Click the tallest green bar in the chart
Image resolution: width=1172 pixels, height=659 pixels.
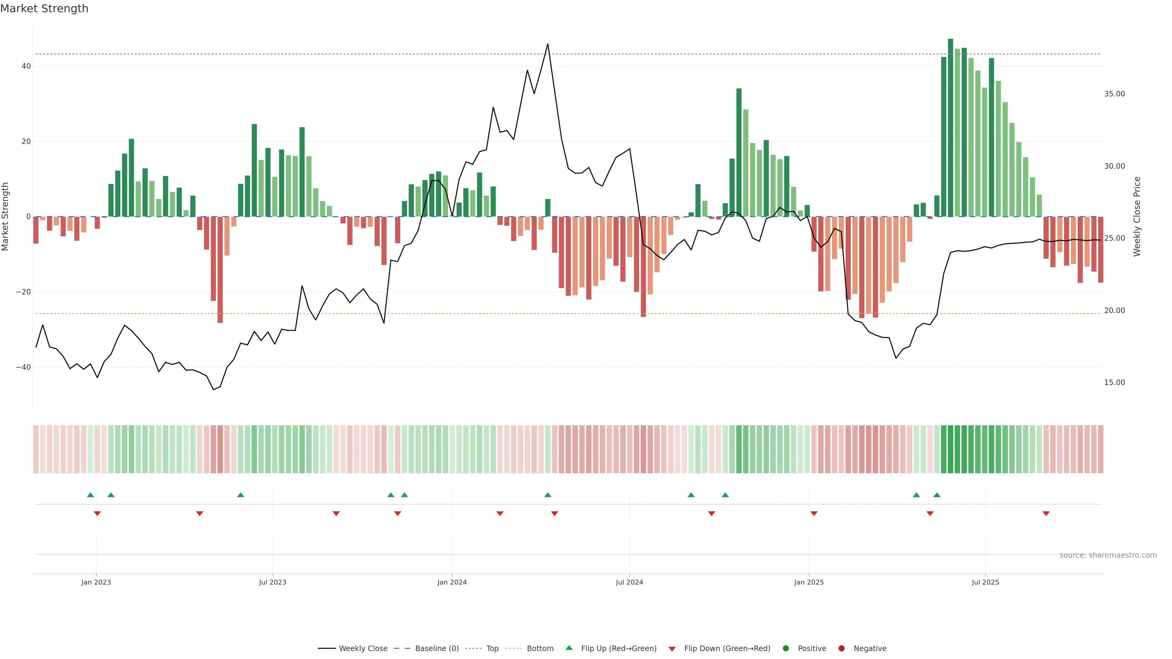point(950,127)
